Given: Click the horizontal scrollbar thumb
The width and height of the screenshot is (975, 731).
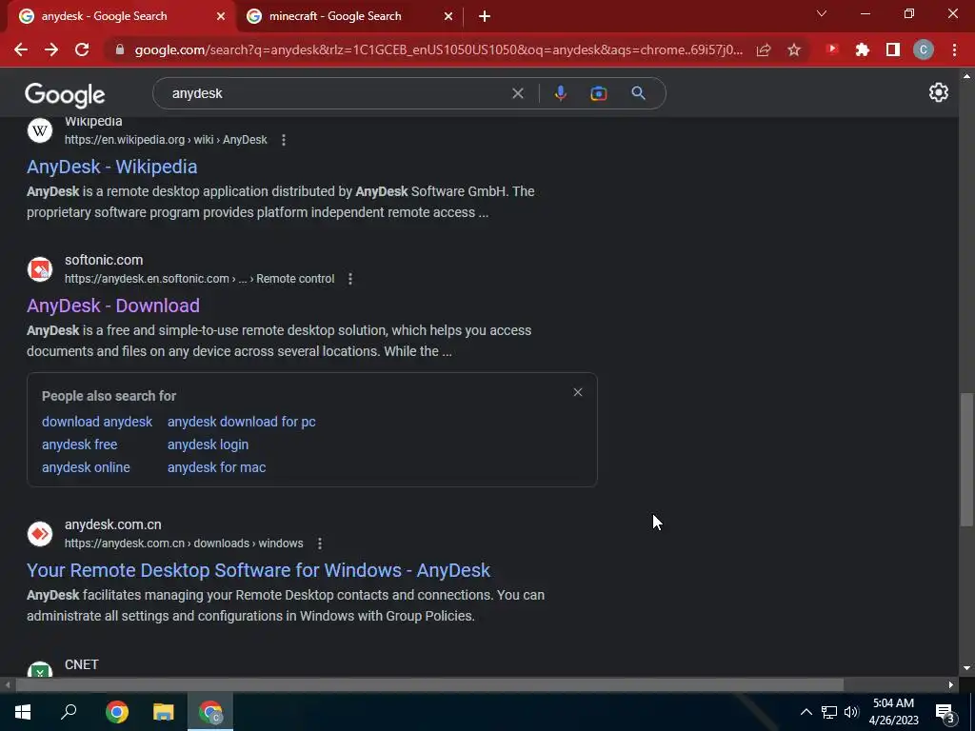Looking at the screenshot, I should click(429, 685).
